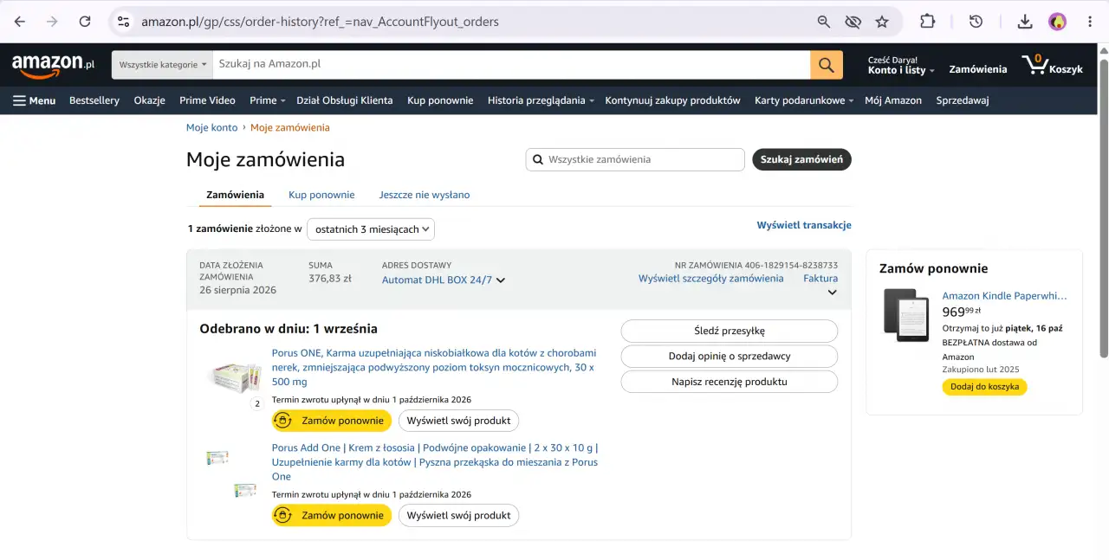Click the zoom magnifier icon in address bar
Viewport: 1109px width, 560px height.
click(x=824, y=22)
